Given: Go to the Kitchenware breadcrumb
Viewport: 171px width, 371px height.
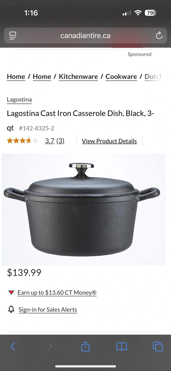Looking at the screenshot, I should pos(78,77).
